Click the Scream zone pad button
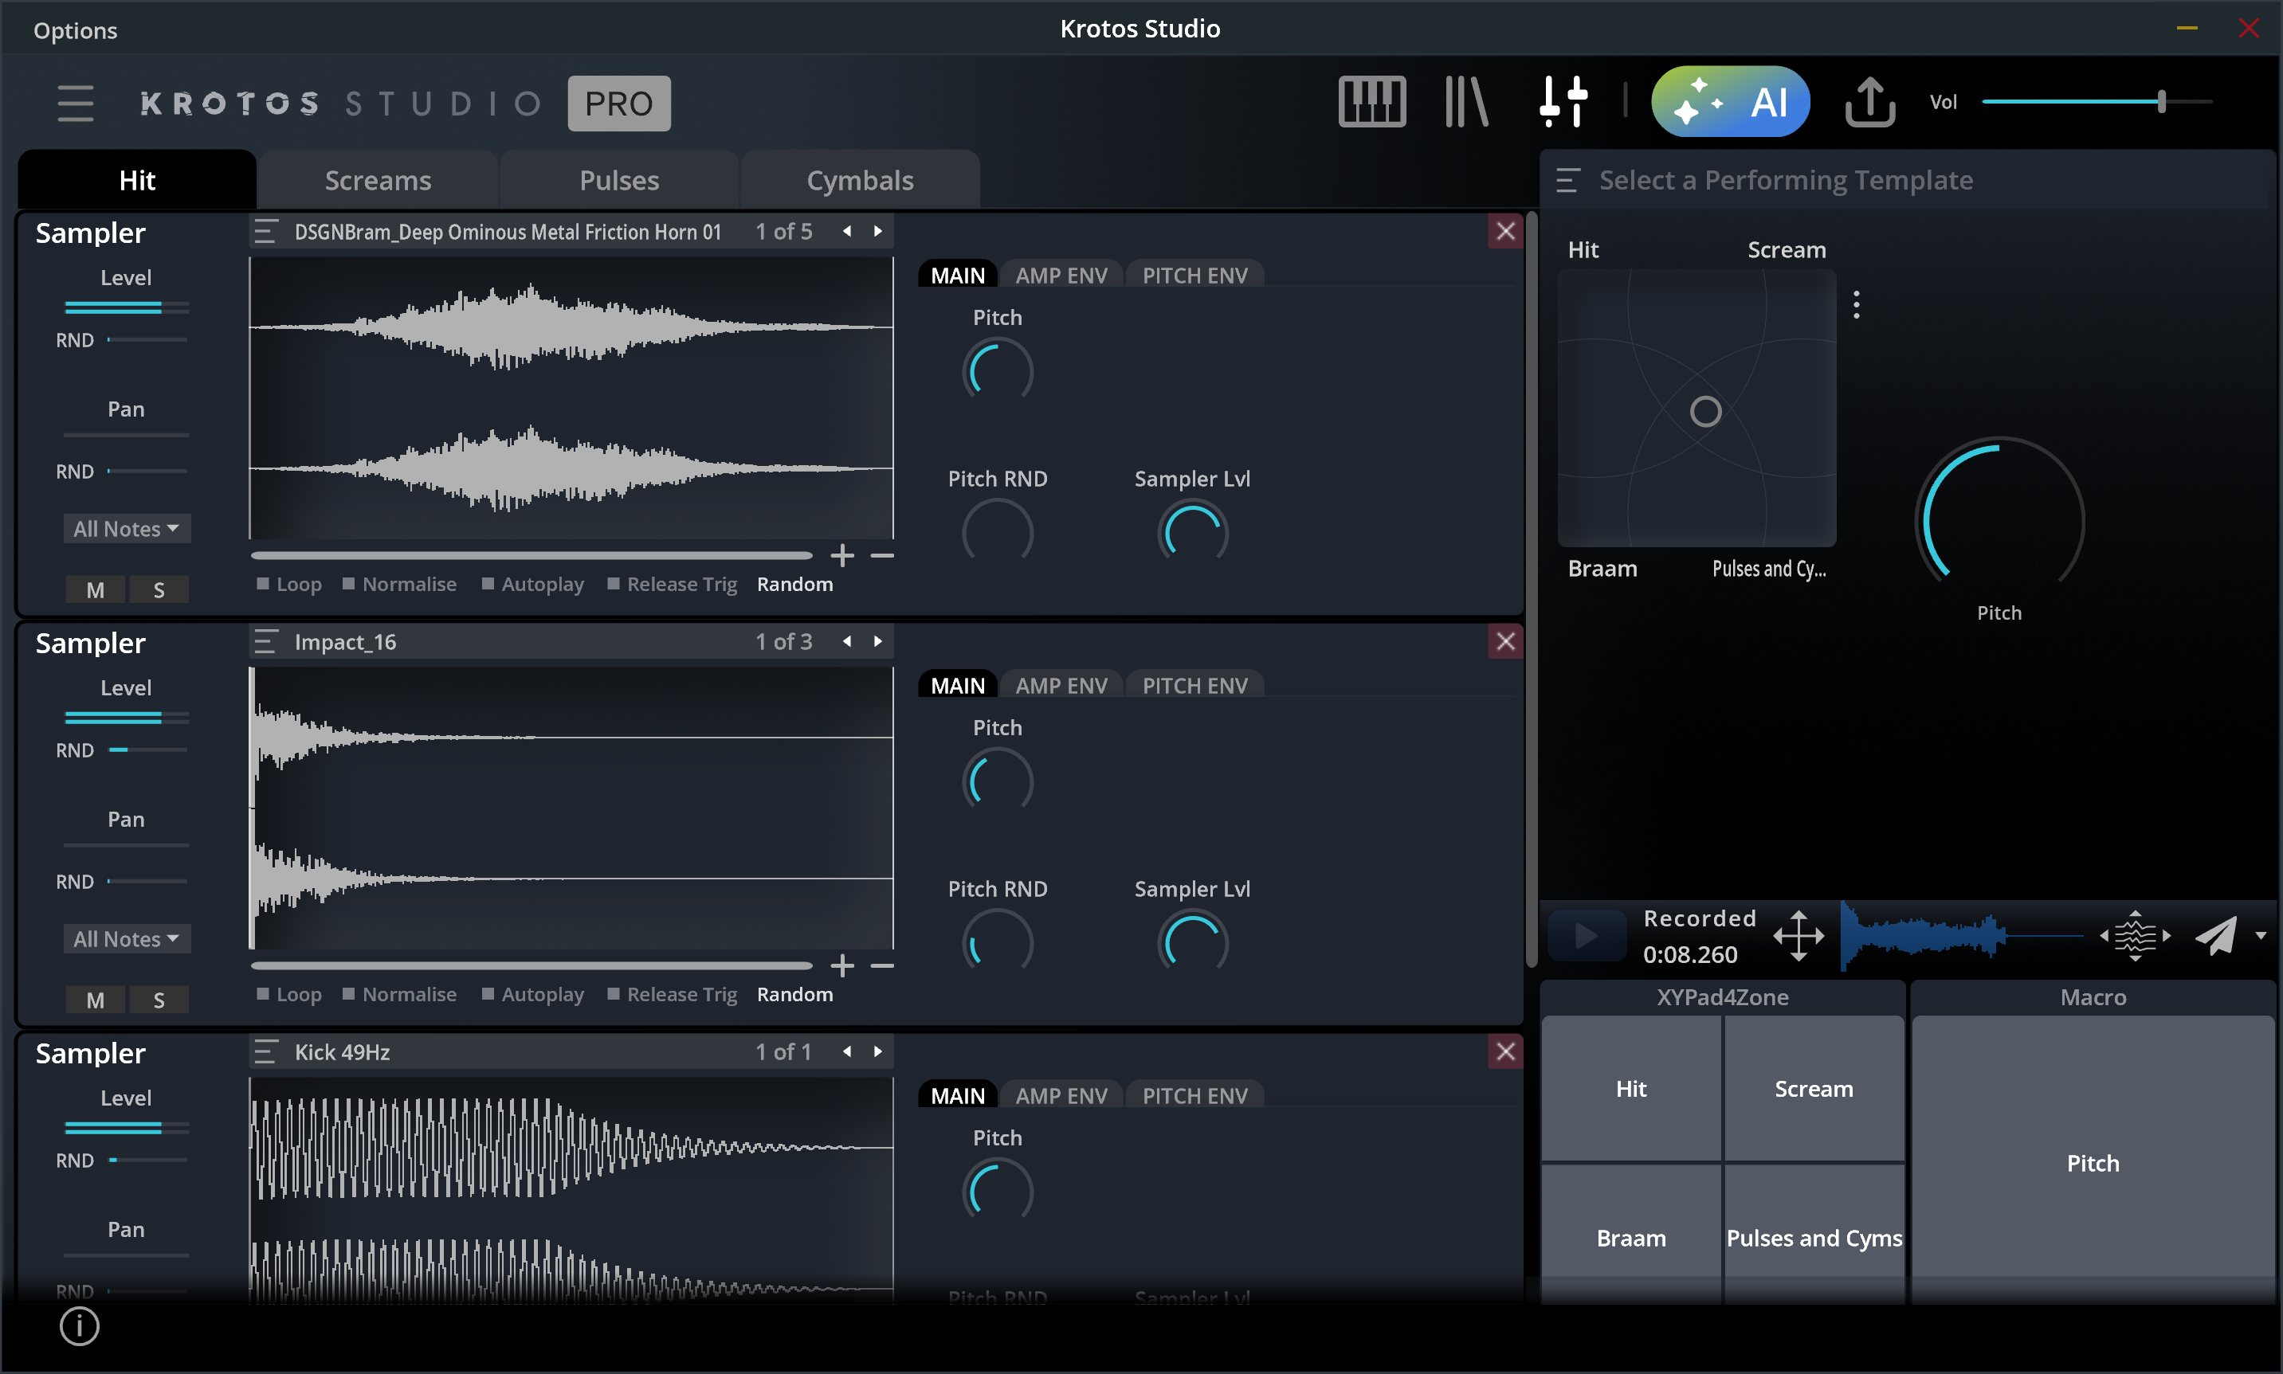 tap(1814, 1089)
